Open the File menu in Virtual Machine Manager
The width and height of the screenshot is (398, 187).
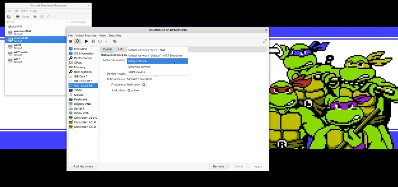[x=8, y=11]
